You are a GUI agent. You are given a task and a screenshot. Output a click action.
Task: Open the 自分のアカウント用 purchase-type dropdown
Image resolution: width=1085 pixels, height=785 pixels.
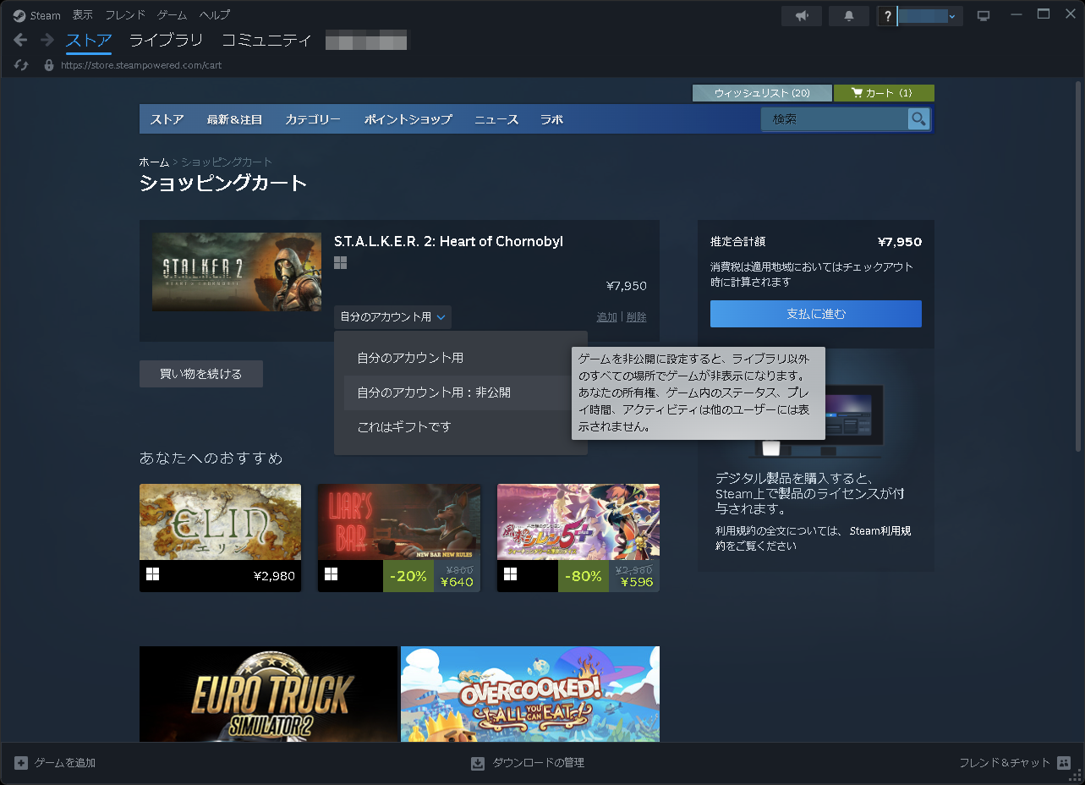click(392, 316)
